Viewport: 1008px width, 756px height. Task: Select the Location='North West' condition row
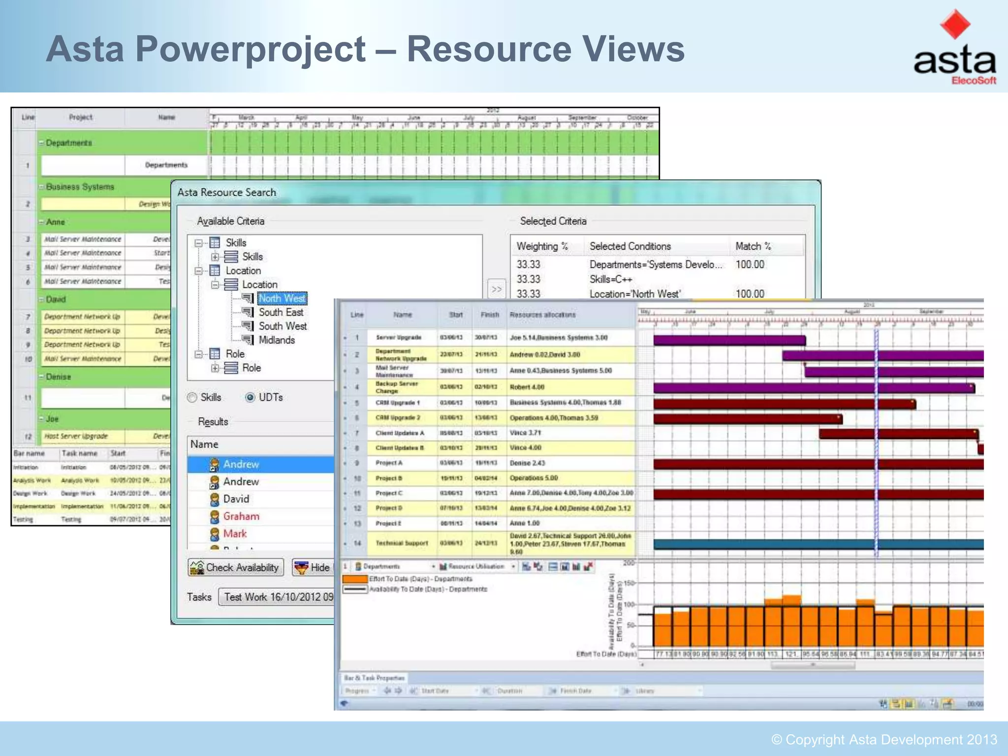tap(658, 294)
